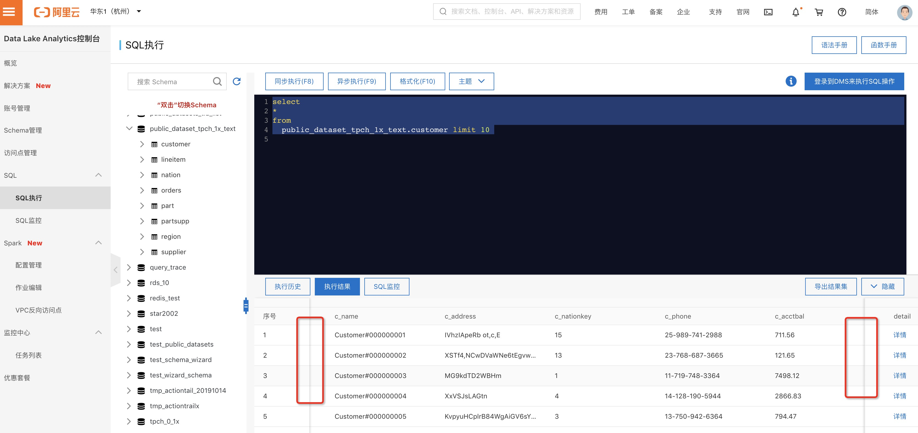The width and height of the screenshot is (918, 433).
Task: Expand the customer table node
Action: click(142, 144)
